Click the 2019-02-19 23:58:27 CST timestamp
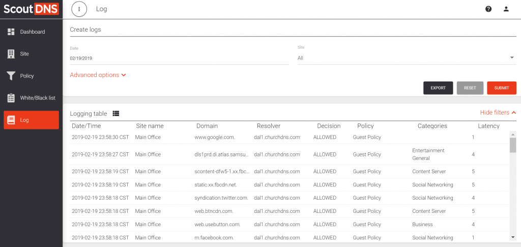Screen dimensions: 521x247 pos(100,155)
